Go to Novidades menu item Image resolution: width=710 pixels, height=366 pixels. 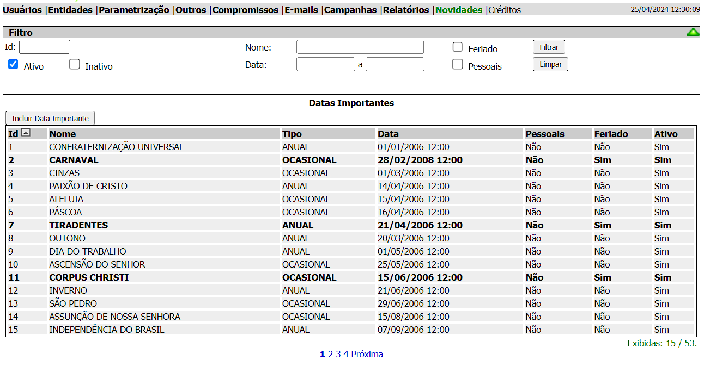pyautogui.click(x=459, y=10)
